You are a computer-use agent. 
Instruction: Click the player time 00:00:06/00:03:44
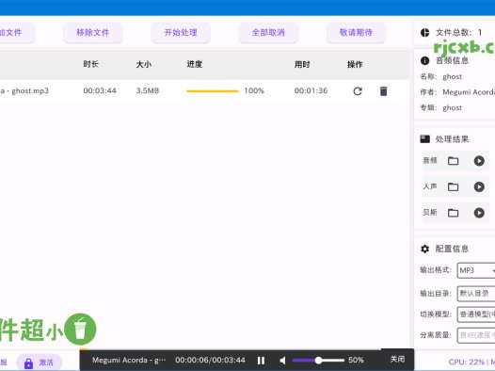[x=210, y=361]
